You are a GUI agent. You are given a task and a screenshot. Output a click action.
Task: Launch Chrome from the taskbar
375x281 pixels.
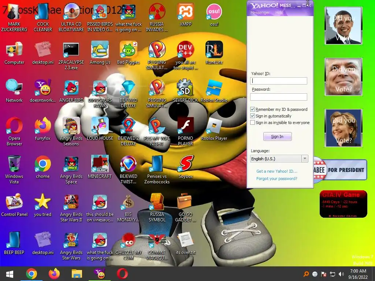(31, 274)
